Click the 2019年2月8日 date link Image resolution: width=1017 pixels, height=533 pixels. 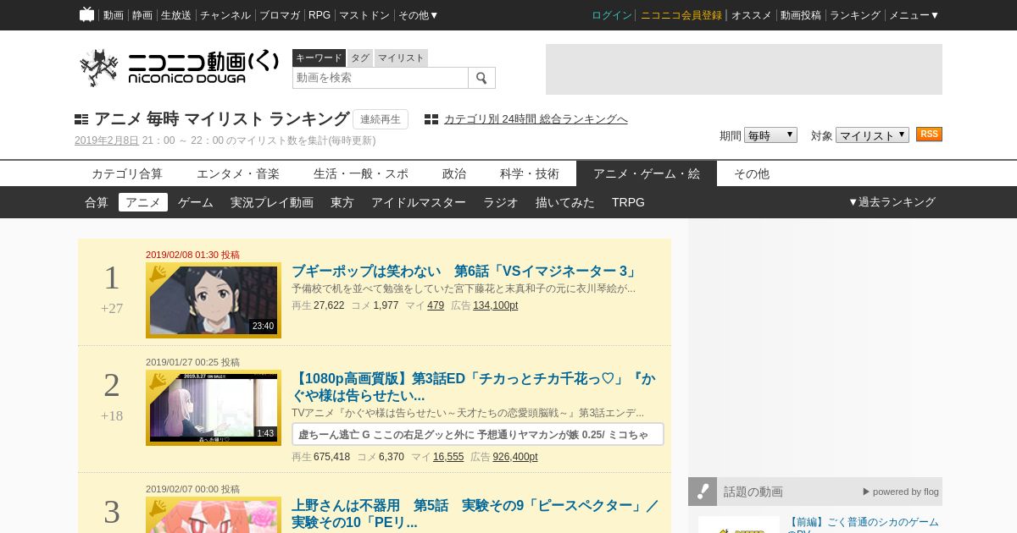(x=107, y=140)
